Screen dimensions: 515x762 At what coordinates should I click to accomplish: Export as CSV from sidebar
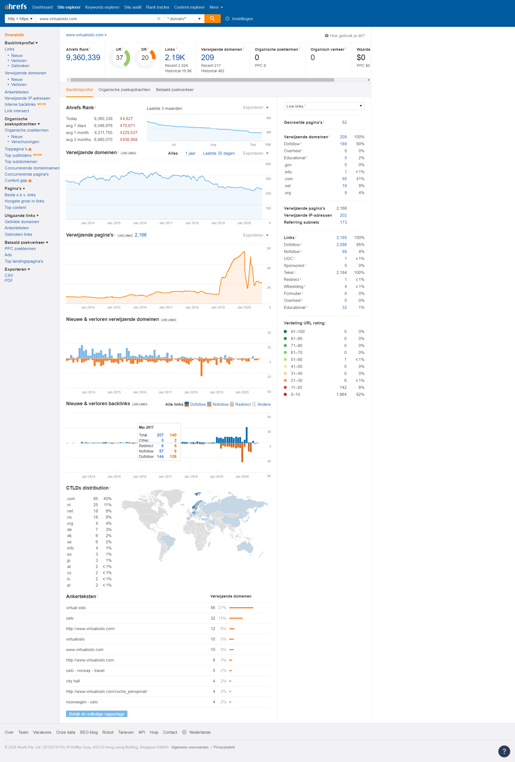[9, 275]
